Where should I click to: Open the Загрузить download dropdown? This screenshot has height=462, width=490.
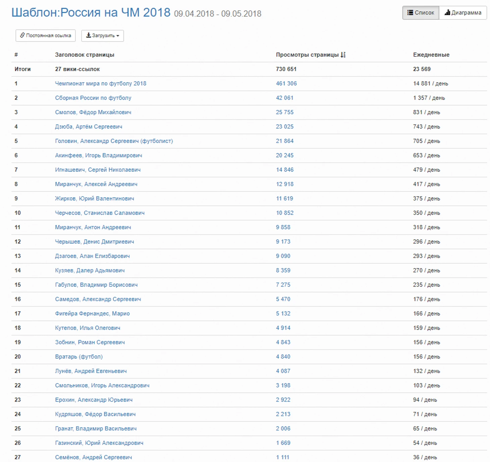(102, 36)
